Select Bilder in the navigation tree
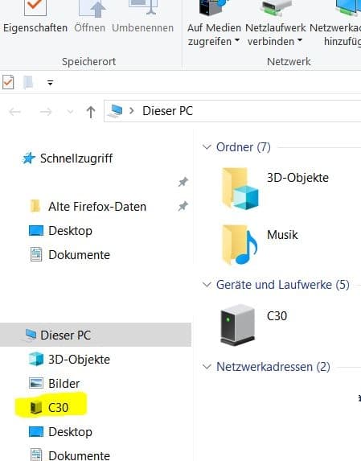361x461 pixels. [64, 384]
